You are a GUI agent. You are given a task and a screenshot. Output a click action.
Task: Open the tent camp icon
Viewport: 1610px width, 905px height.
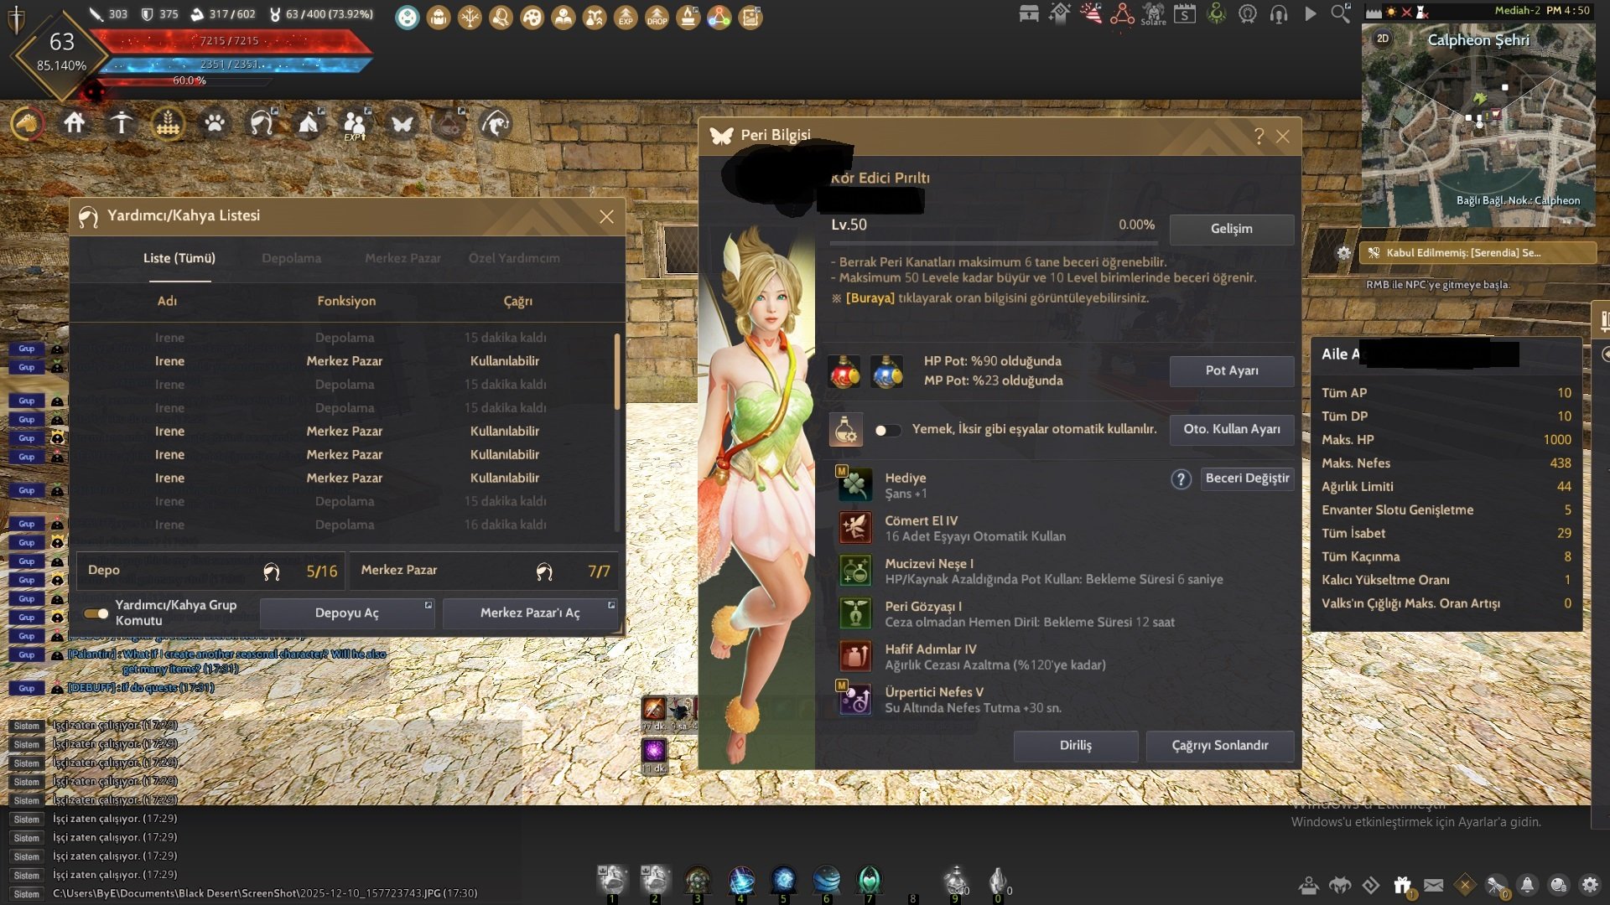309,124
